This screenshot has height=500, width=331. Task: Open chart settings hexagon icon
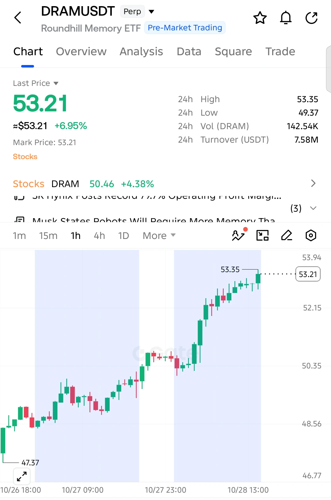(x=311, y=235)
